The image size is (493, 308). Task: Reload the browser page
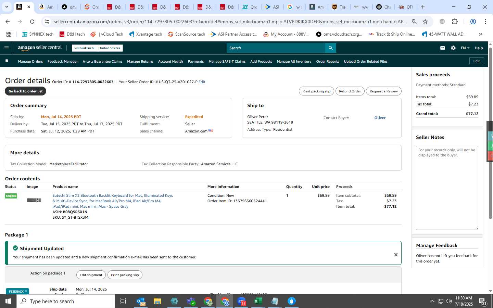(32, 22)
